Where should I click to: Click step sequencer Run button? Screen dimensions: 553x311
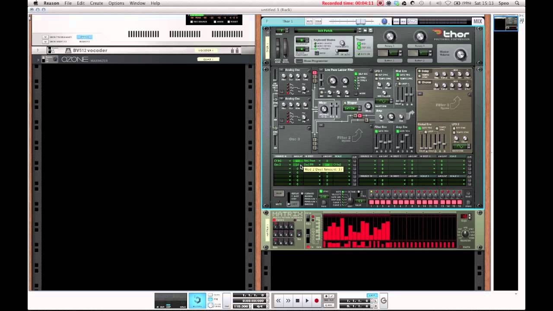[x=279, y=194]
